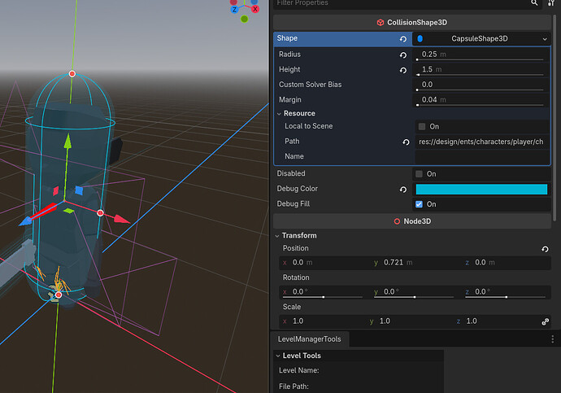This screenshot has width=561, height=393.
Task: Click the Scale z field
Action: pyautogui.click(x=497, y=321)
